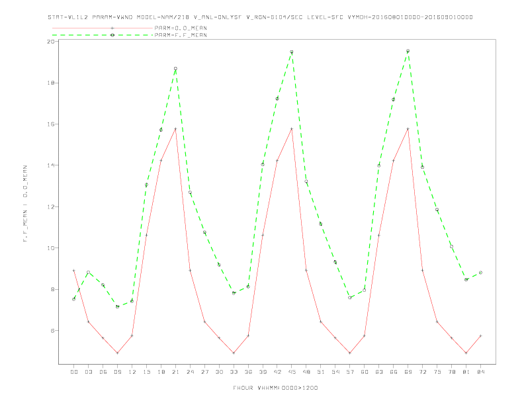The height and width of the screenshot is (405, 524).
Task: Click the PARM=F.F_MEAN legend label
Action: point(181,35)
